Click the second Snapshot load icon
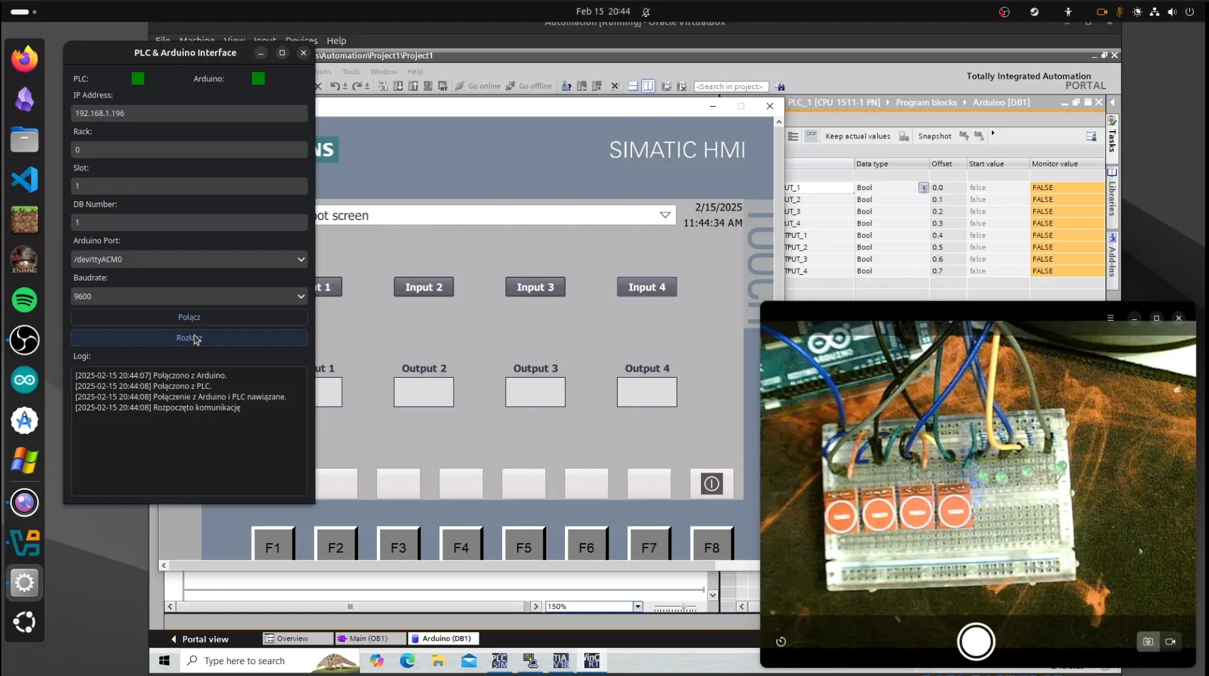 pyautogui.click(x=979, y=136)
